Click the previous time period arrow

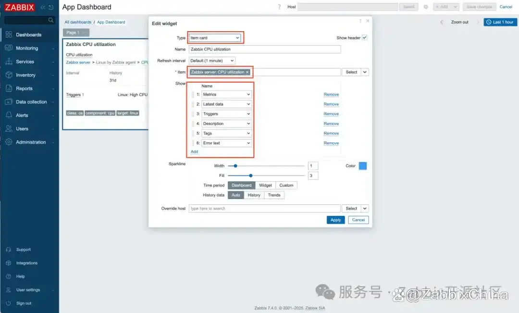(441, 22)
